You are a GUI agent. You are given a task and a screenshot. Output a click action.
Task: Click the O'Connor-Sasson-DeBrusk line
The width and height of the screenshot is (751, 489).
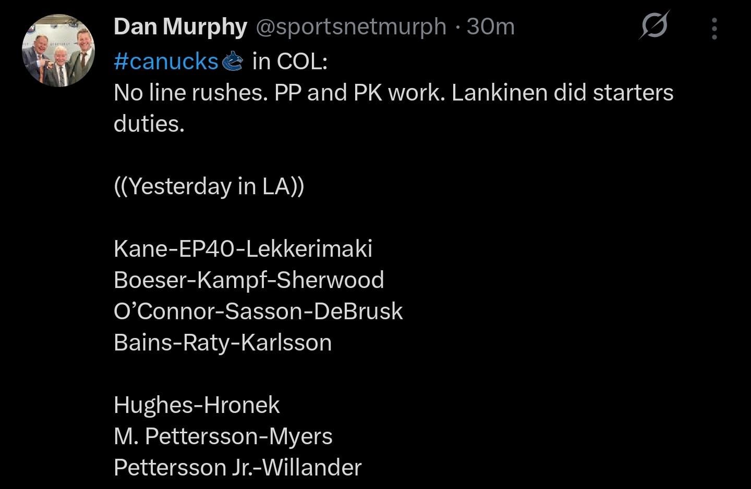coord(258,311)
